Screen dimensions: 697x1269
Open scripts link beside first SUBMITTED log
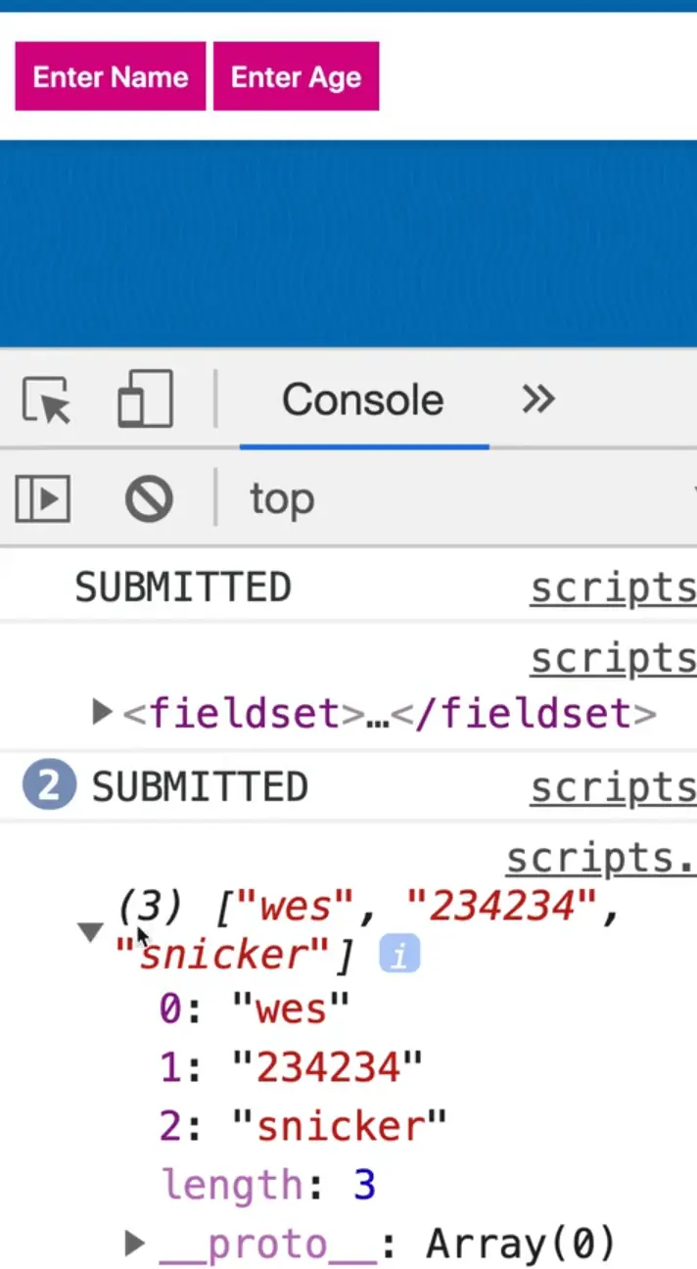click(x=613, y=587)
